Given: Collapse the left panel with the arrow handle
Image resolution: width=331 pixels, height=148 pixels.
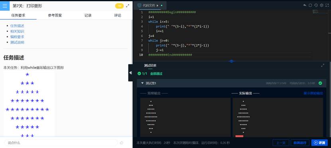Looking at the screenshot, I should (x=131, y=73).
